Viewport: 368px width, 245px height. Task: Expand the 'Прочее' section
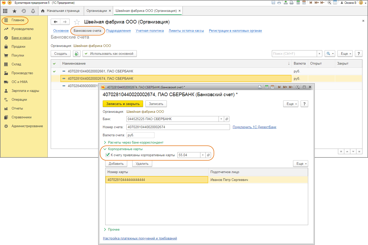[x=114, y=230]
